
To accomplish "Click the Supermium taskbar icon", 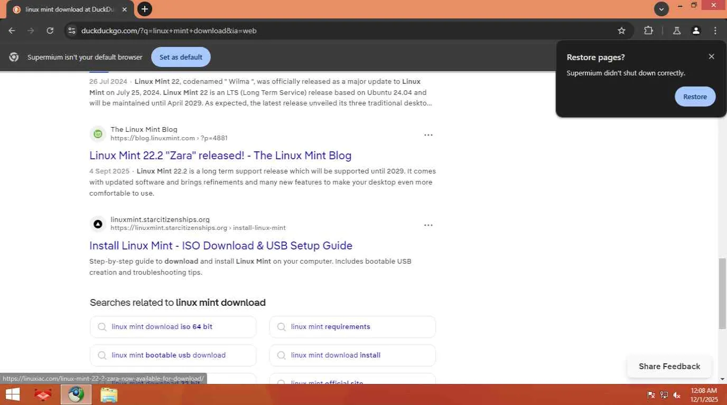I will [x=76, y=394].
